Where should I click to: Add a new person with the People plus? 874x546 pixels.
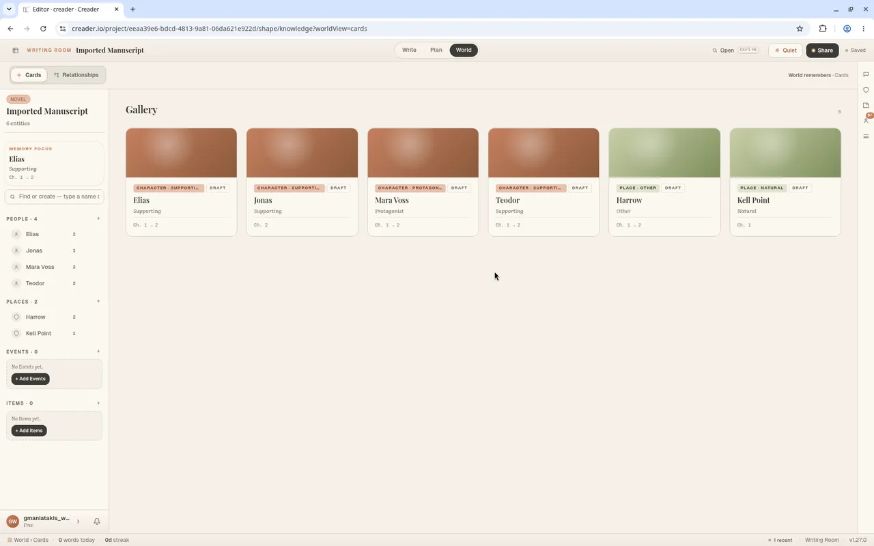tap(98, 219)
